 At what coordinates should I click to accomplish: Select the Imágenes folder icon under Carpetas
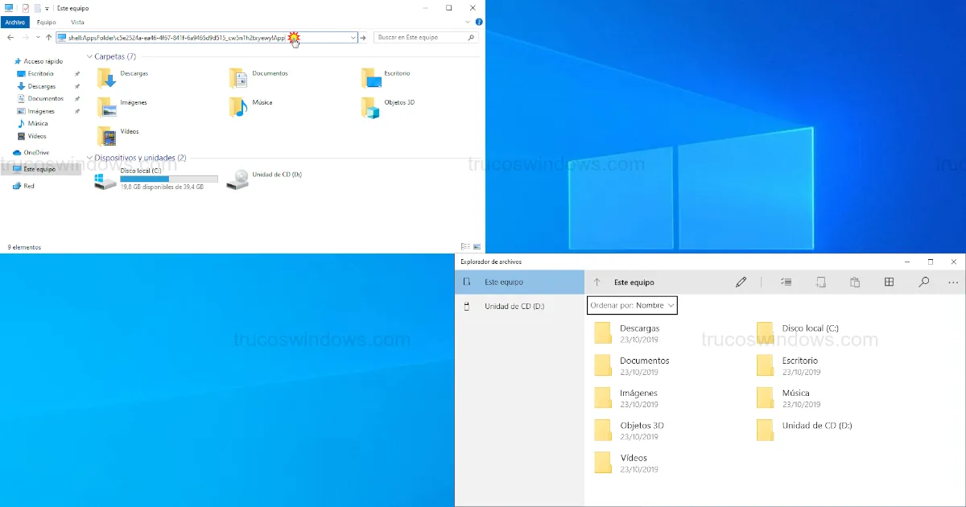point(106,107)
